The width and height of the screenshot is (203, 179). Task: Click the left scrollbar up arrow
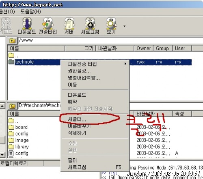tap(2, 106)
